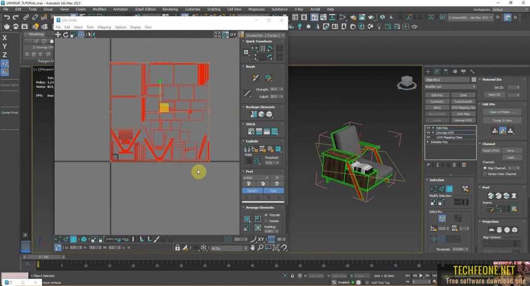Click the Open UV Editor button
This screenshot has height=286, width=530.
point(502,112)
